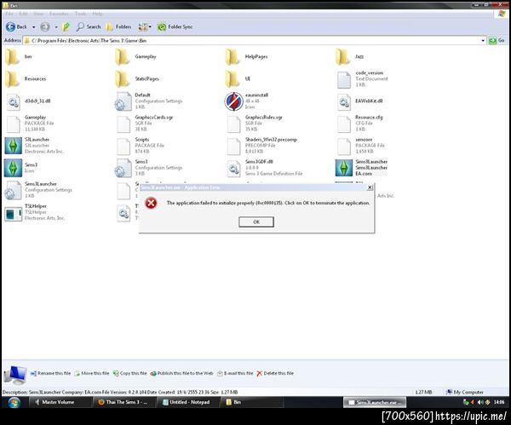The width and height of the screenshot is (511, 425).
Task: Select the Gameplay PACKAGE file
Action: coord(30,123)
